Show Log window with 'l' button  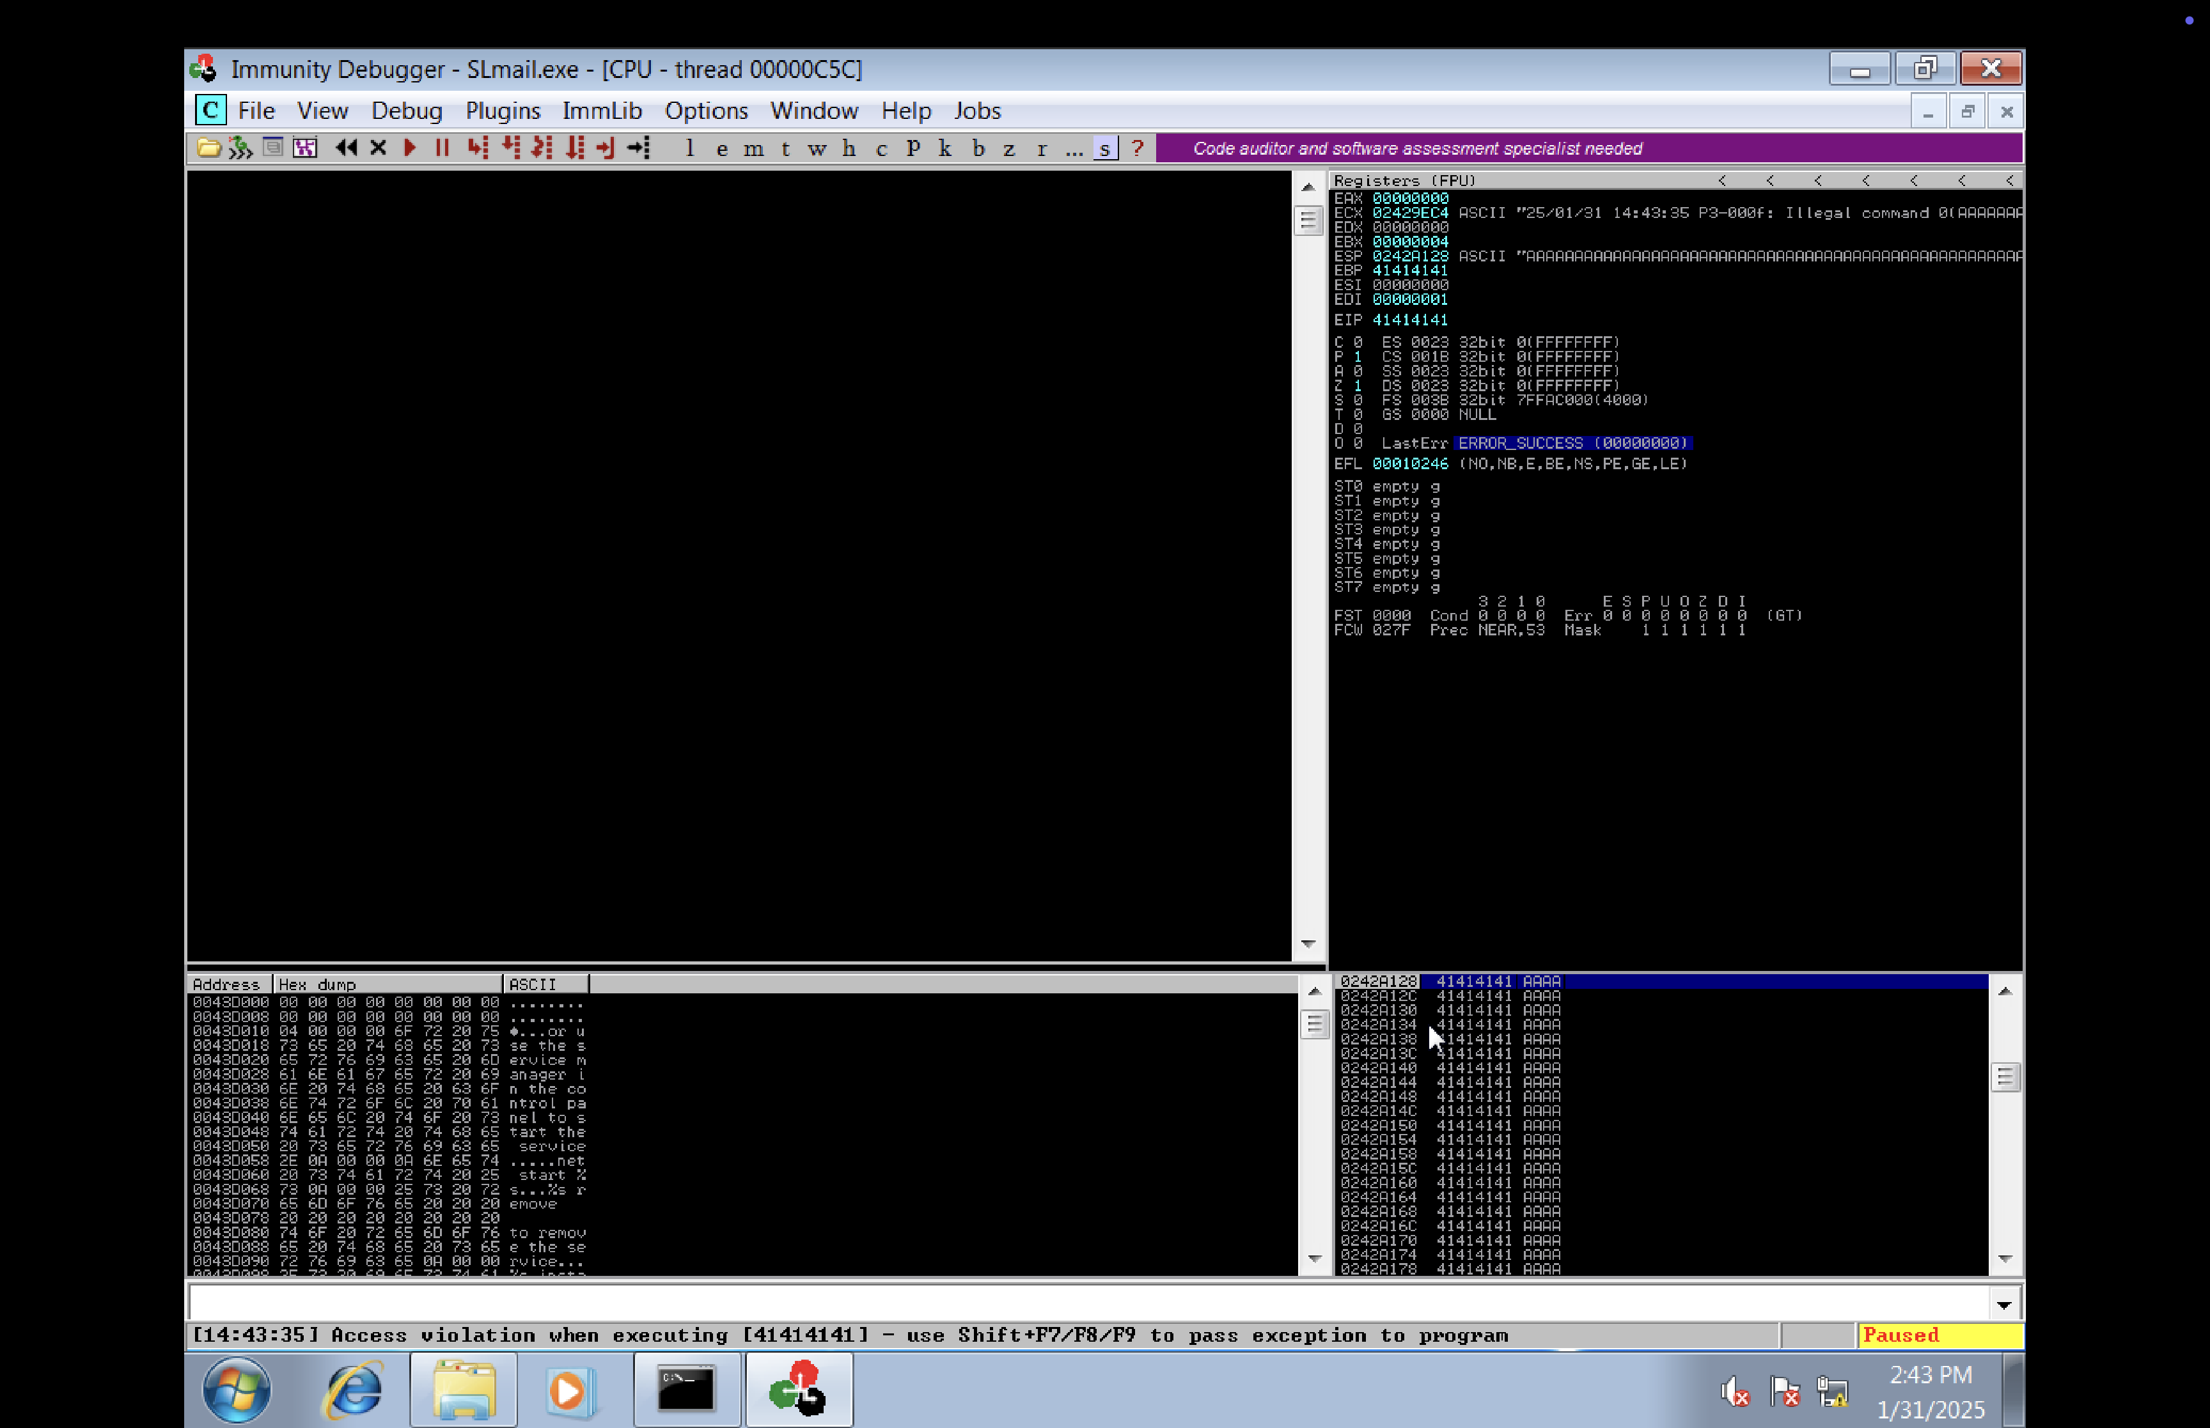[x=690, y=148]
